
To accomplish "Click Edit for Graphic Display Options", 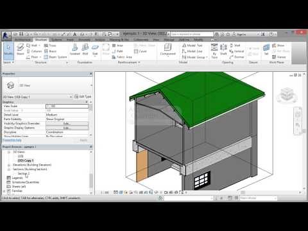I will (67, 128).
